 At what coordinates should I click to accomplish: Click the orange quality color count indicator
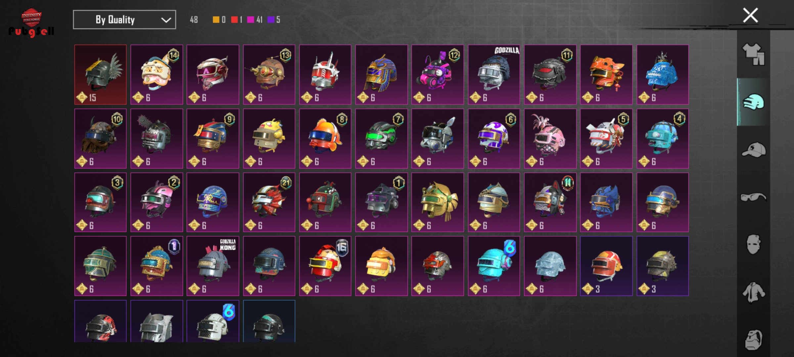[x=219, y=20]
